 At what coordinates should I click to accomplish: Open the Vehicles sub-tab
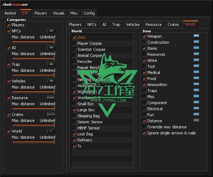[133, 25]
